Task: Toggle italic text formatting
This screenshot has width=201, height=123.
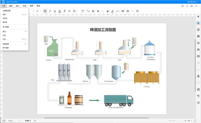Action: point(50,11)
